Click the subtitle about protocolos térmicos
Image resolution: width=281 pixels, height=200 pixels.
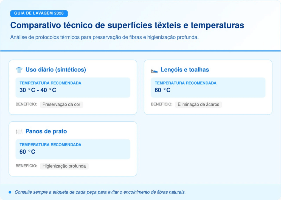tap(104, 37)
